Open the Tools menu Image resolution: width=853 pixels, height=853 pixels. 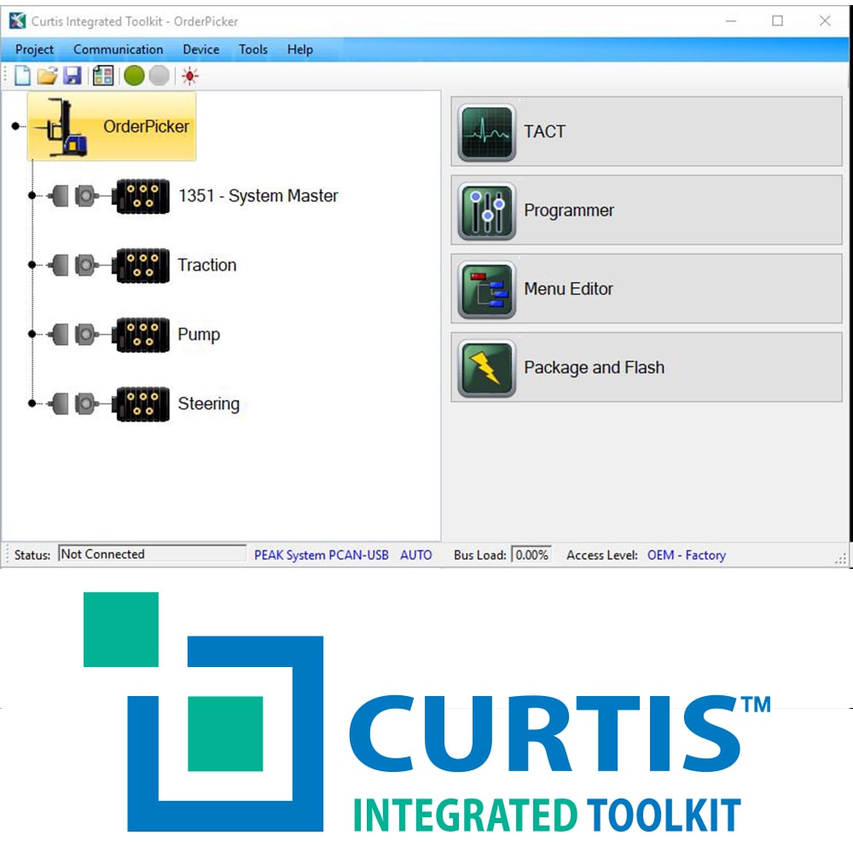[253, 49]
